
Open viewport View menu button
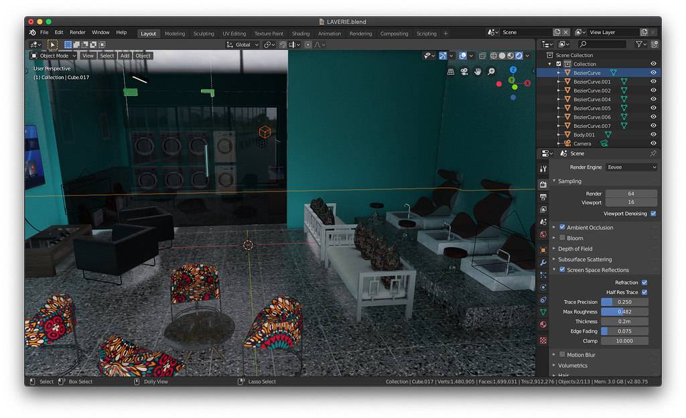click(88, 56)
